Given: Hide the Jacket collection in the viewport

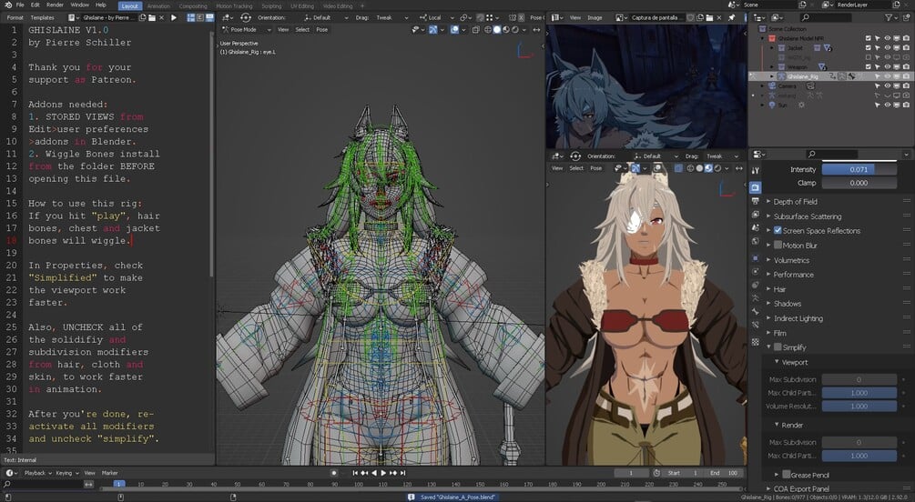Looking at the screenshot, I should (886, 47).
